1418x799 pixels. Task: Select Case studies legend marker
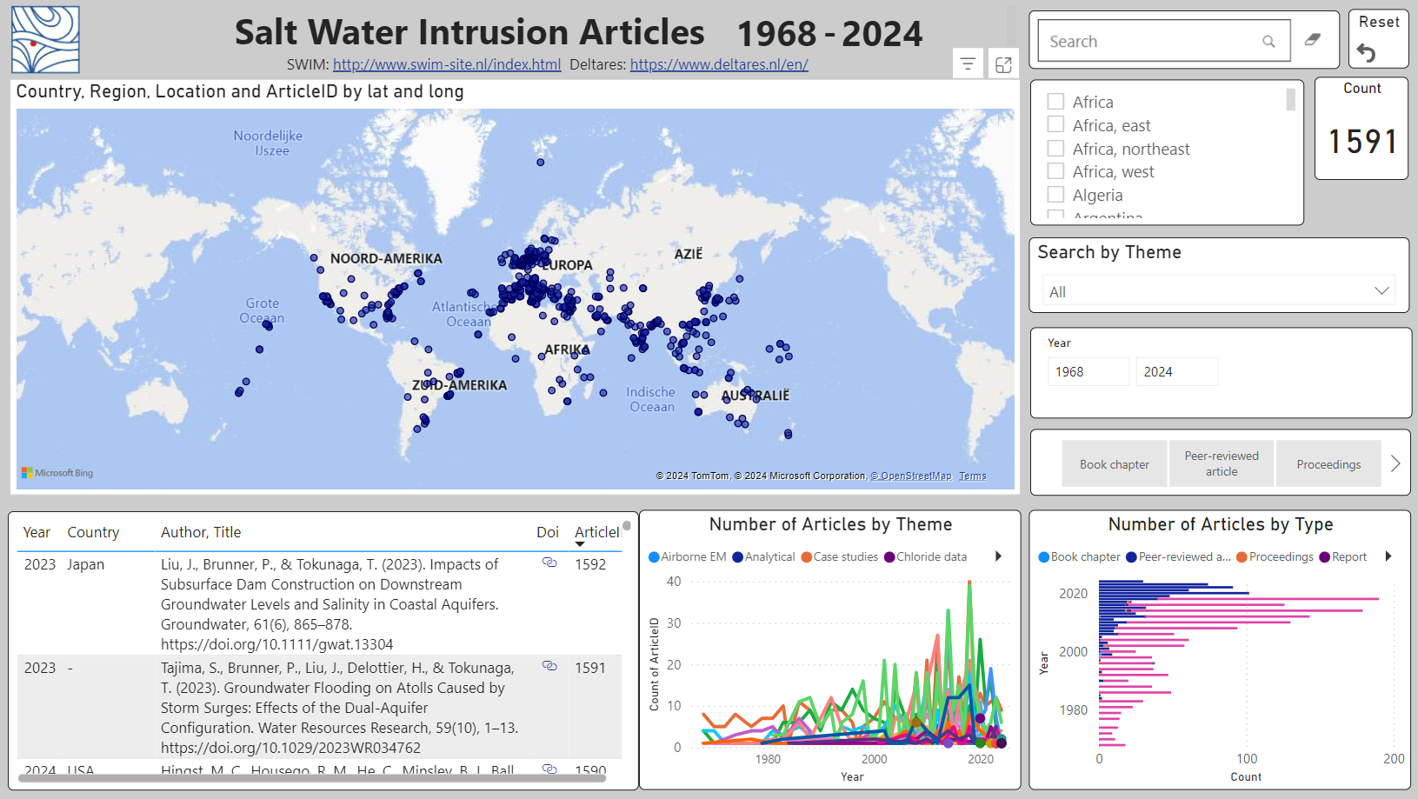click(x=806, y=557)
